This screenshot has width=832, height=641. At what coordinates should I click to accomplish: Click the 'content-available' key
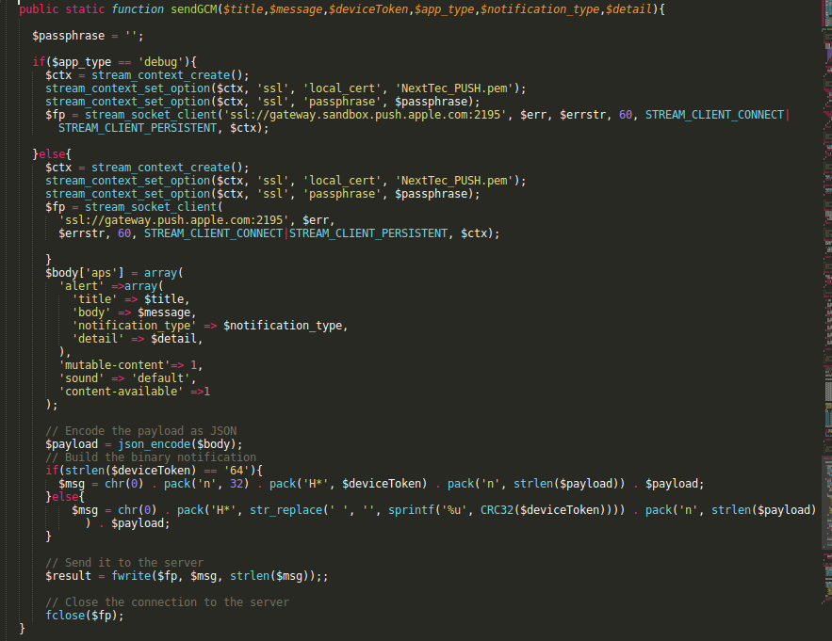click(x=121, y=392)
